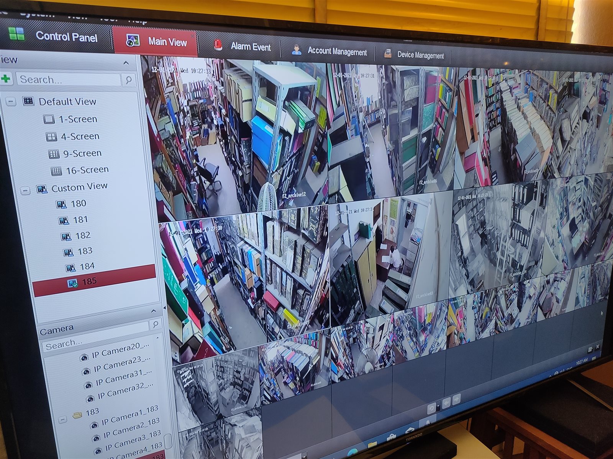Select the 1-Screen layout
This screenshot has height=459, width=613.
coord(77,119)
